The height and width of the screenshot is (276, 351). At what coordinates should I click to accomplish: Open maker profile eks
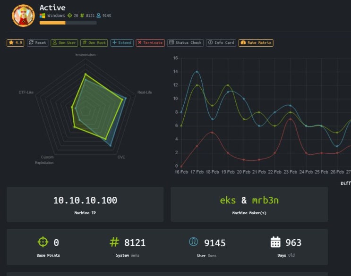point(228,200)
